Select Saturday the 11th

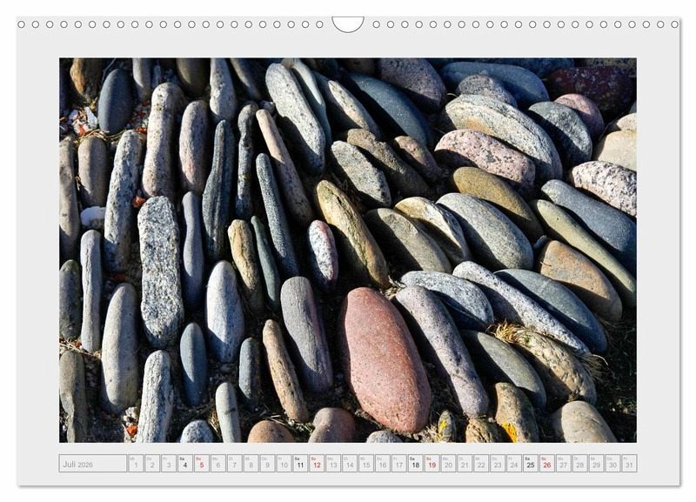tap(299, 463)
